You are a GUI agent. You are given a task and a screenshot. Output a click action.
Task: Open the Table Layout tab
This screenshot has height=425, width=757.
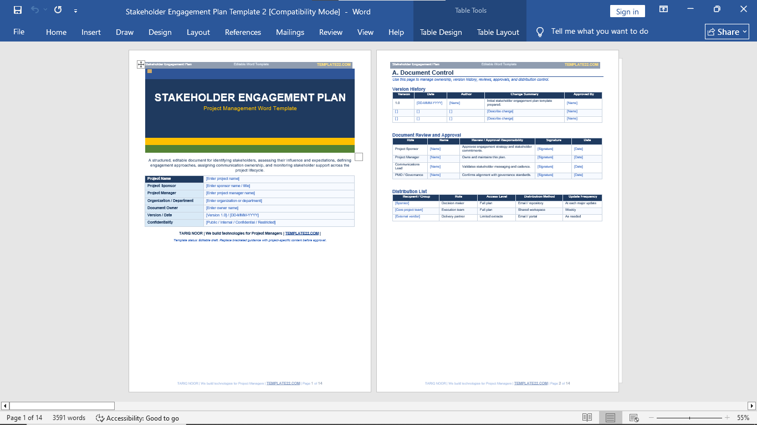[x=498, y=32]
